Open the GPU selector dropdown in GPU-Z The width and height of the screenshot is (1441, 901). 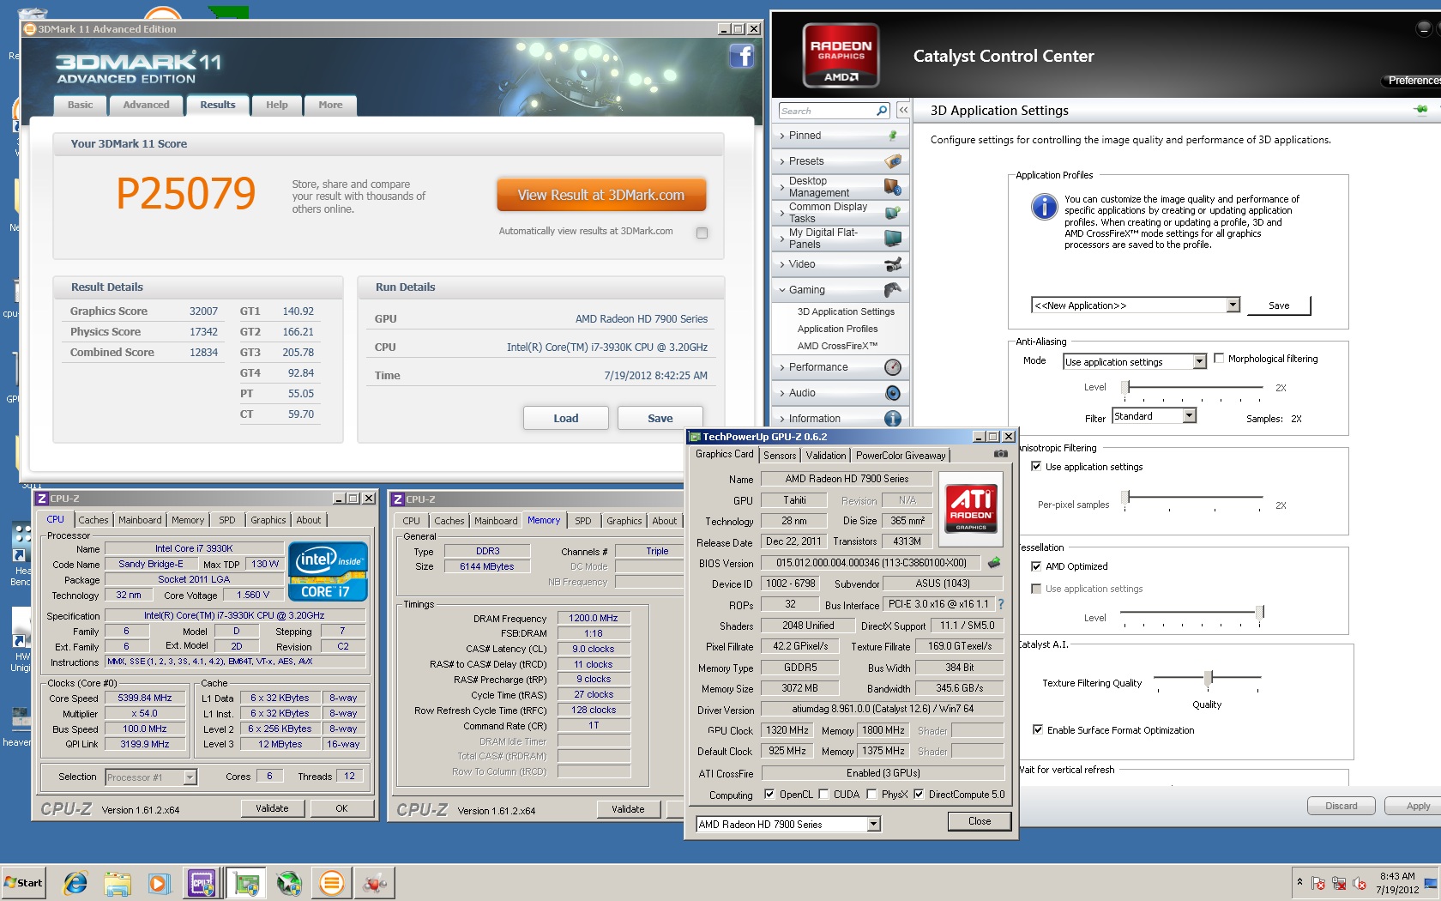click(874, 824)
